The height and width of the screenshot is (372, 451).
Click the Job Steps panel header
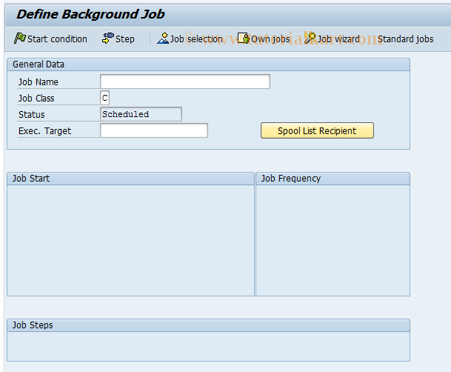[x=209, y=325]
